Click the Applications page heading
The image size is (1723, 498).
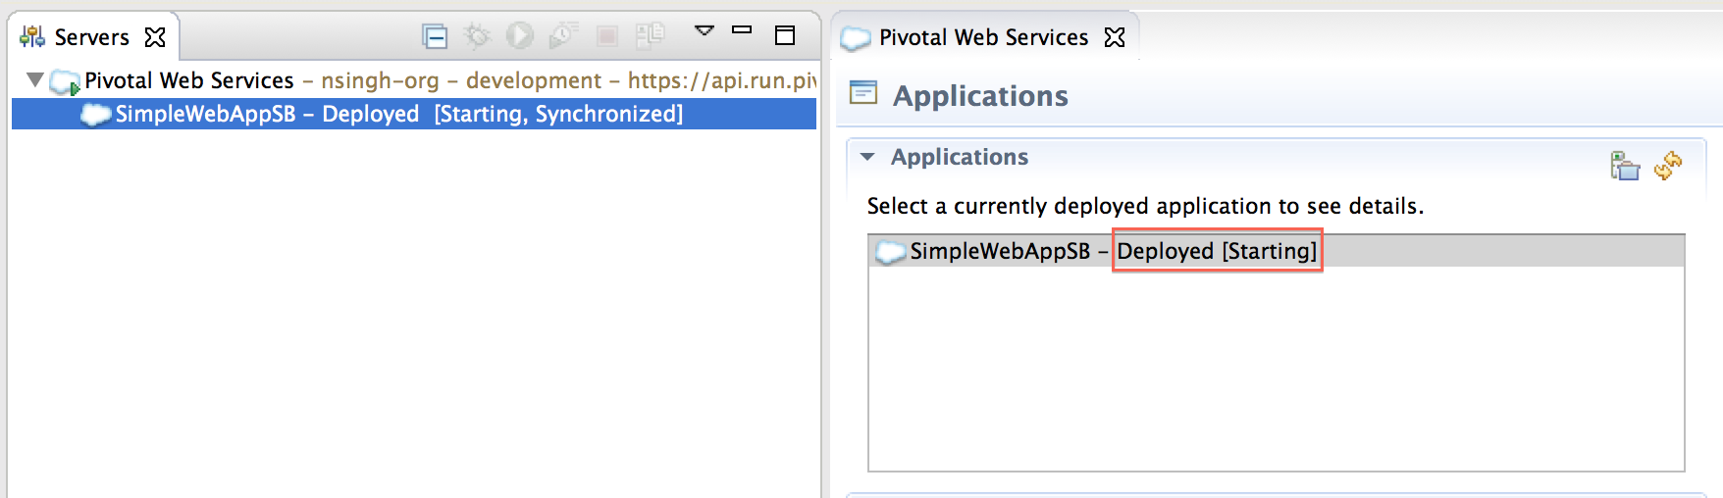tap(980, 96)
